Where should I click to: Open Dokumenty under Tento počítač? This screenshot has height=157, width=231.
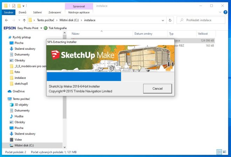22,110
